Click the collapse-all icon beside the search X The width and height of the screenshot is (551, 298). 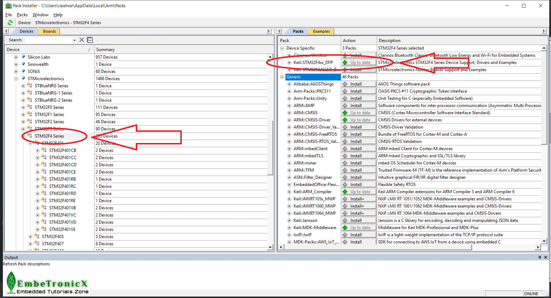90,40
